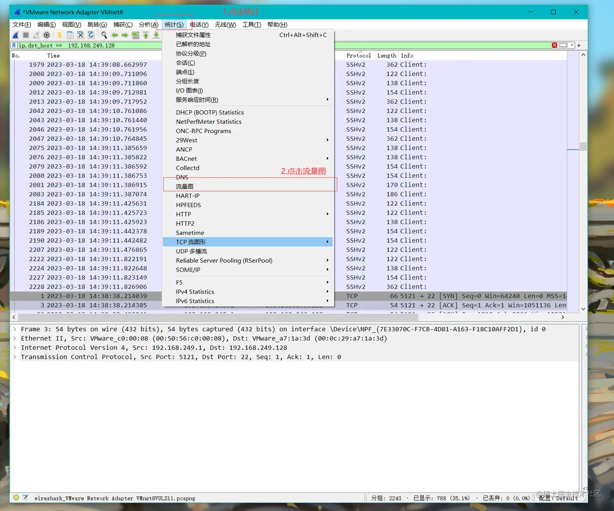The width and height of the screenshot is (614, 511).
Task: Open expert information status circle
Action: pos(16,498)
